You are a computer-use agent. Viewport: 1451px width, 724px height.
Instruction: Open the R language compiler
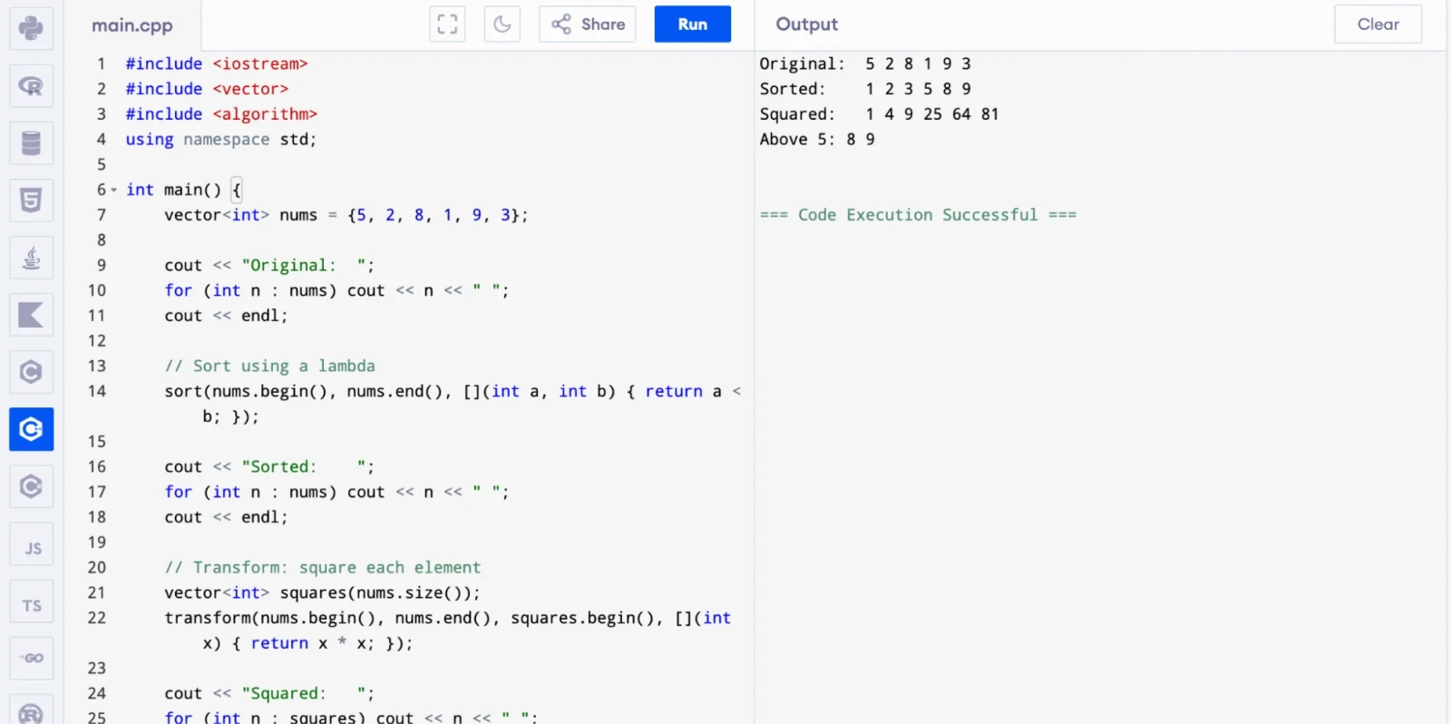coord(31,86)
